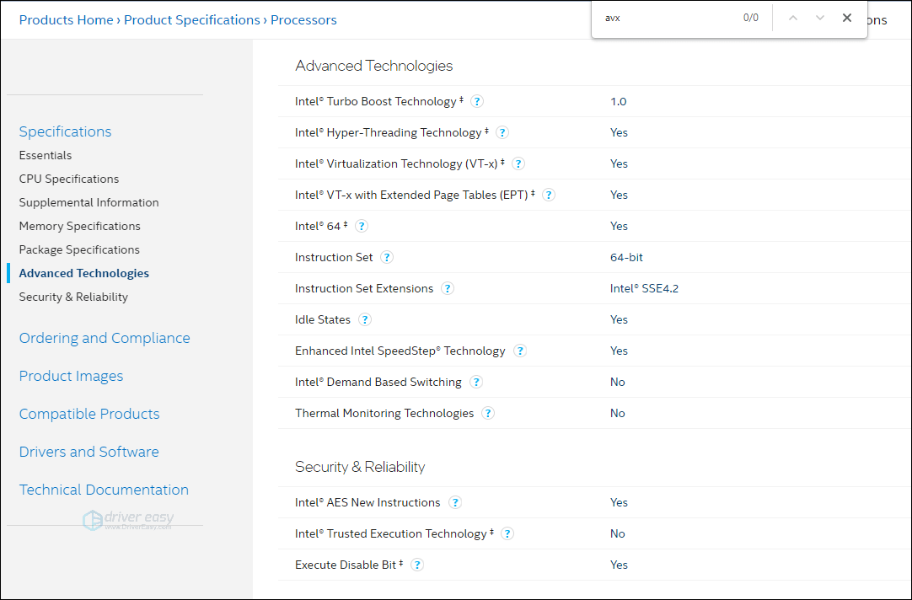Click the Advanced Technologies section heading
This screenshot has width=912, height=600.
click(x=374, y=66)
